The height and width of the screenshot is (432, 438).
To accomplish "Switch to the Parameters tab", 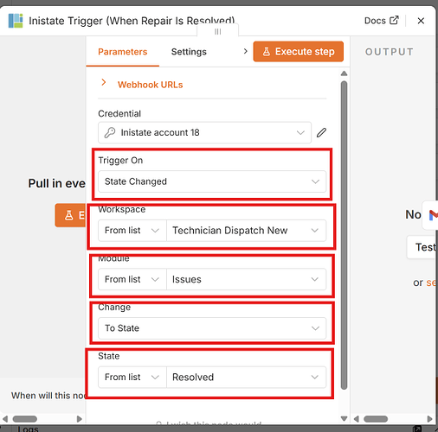I will pyautogui.click(x=123, y=52).
